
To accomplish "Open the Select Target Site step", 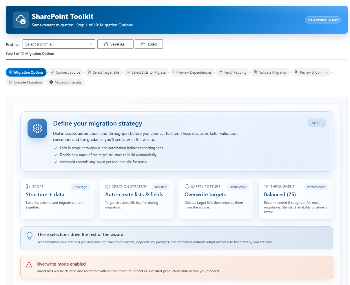I will coord(103,72).
